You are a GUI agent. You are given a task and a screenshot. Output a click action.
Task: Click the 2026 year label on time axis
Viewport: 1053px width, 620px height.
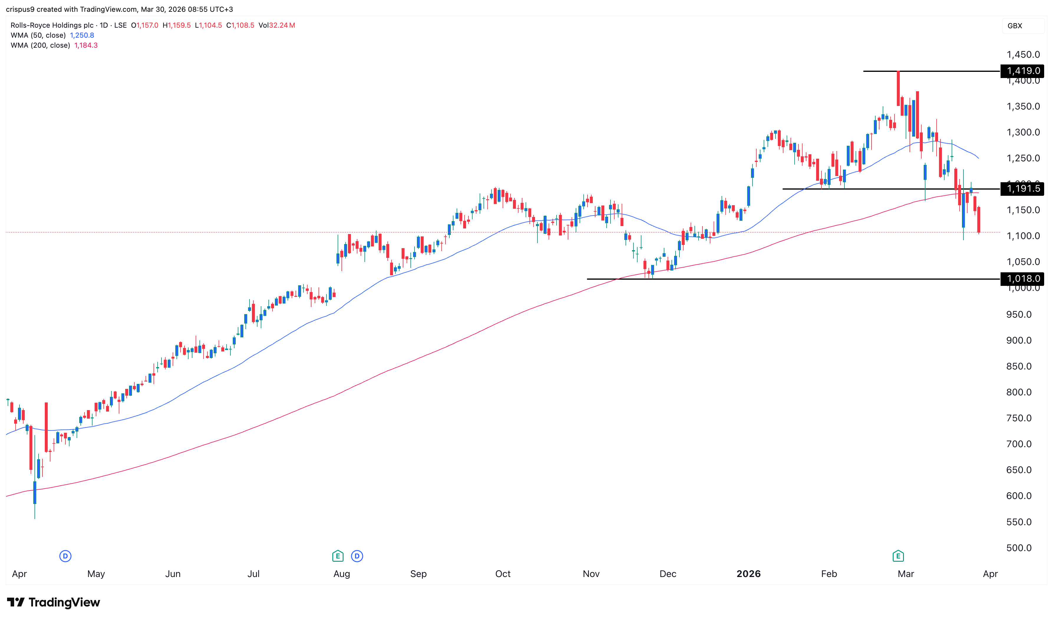tap(748, 573)
